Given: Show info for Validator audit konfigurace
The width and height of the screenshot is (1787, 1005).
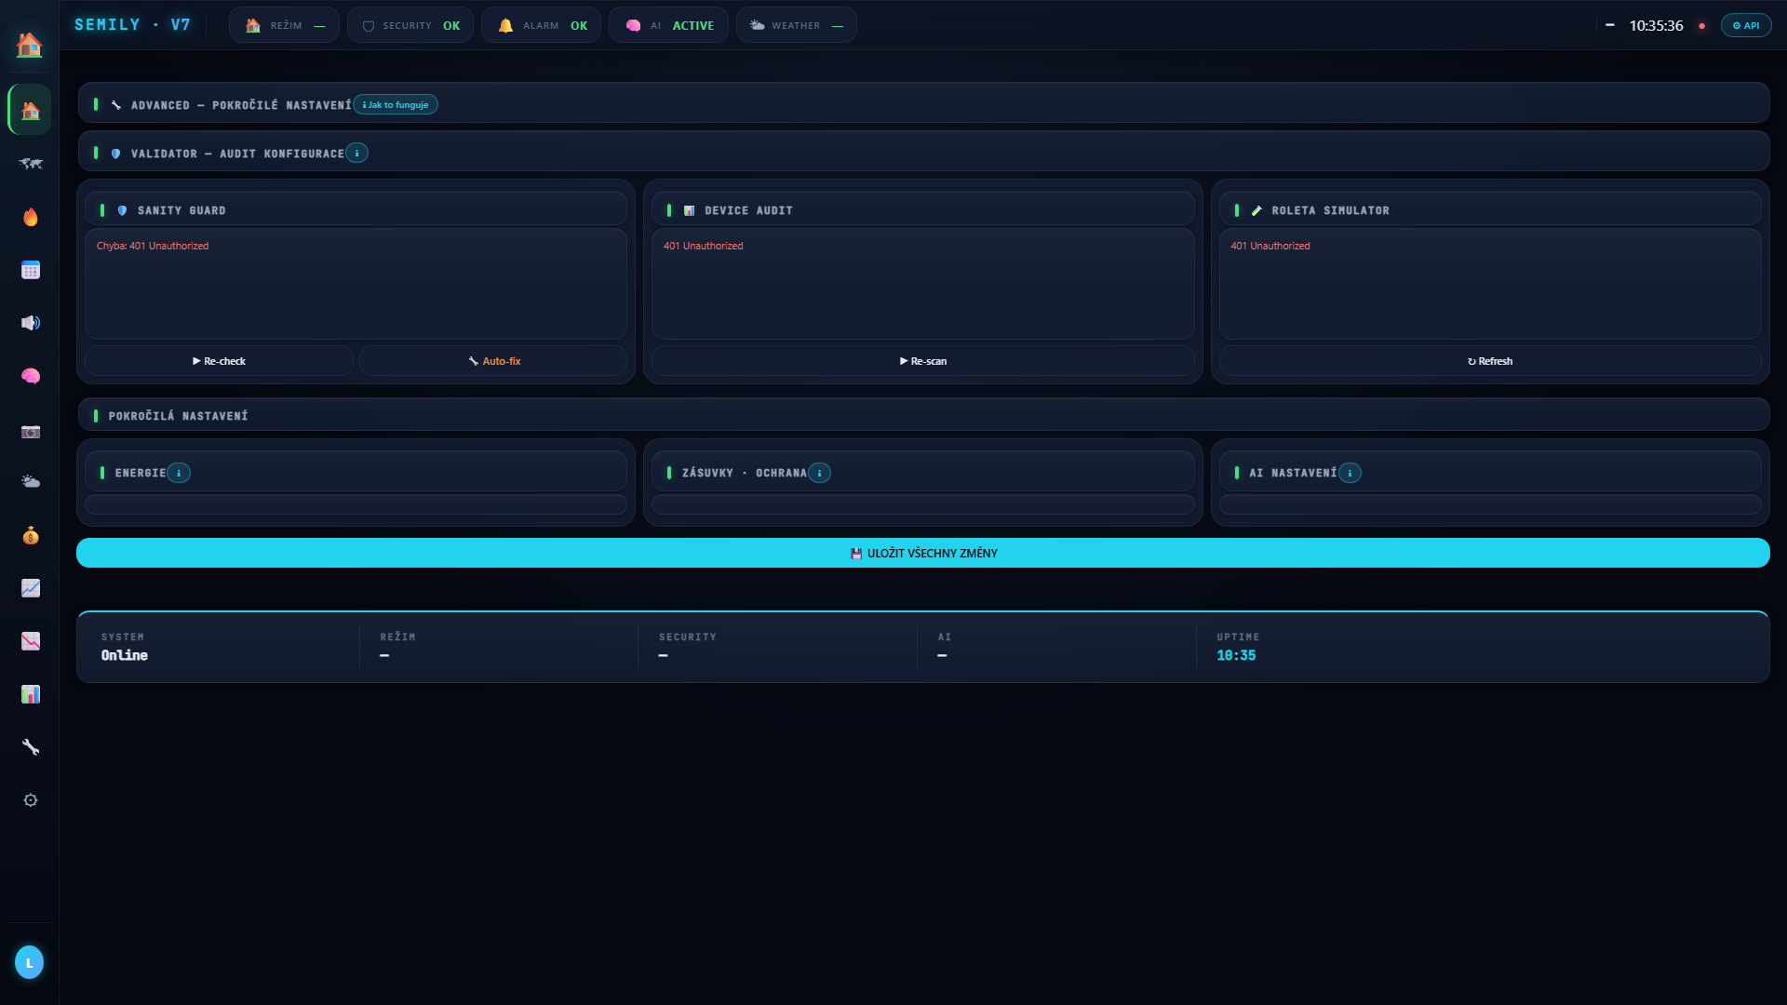Looking at the screenshot, I should [357, 154].
